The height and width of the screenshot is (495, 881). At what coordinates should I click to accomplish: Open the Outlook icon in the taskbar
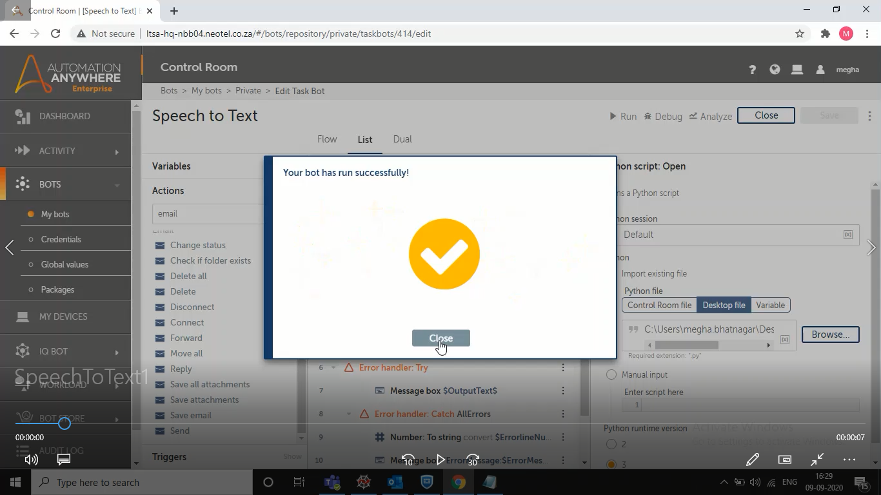(x=395, y=482)
